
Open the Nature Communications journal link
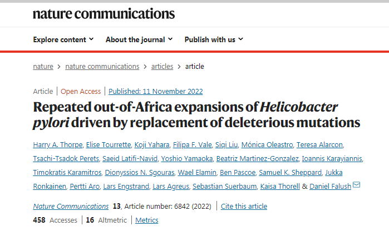(71, 207)
